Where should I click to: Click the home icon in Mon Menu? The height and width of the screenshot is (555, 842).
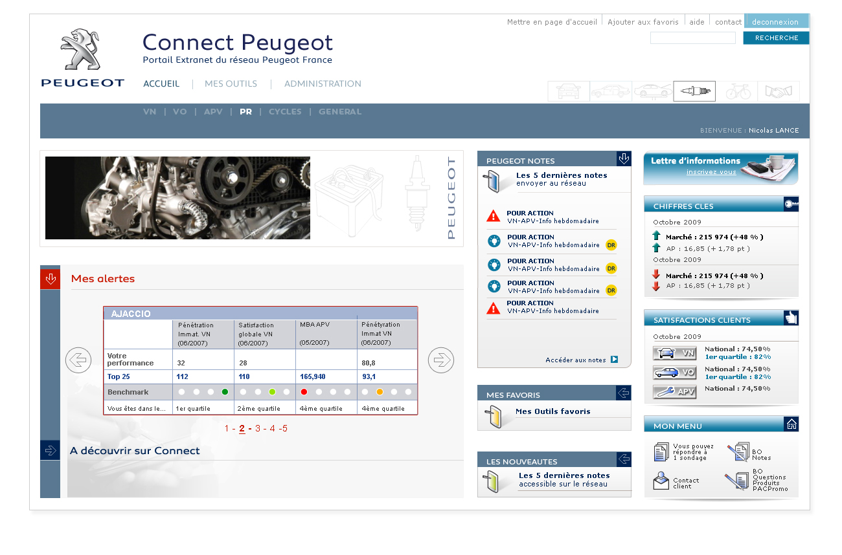(791, 424)
